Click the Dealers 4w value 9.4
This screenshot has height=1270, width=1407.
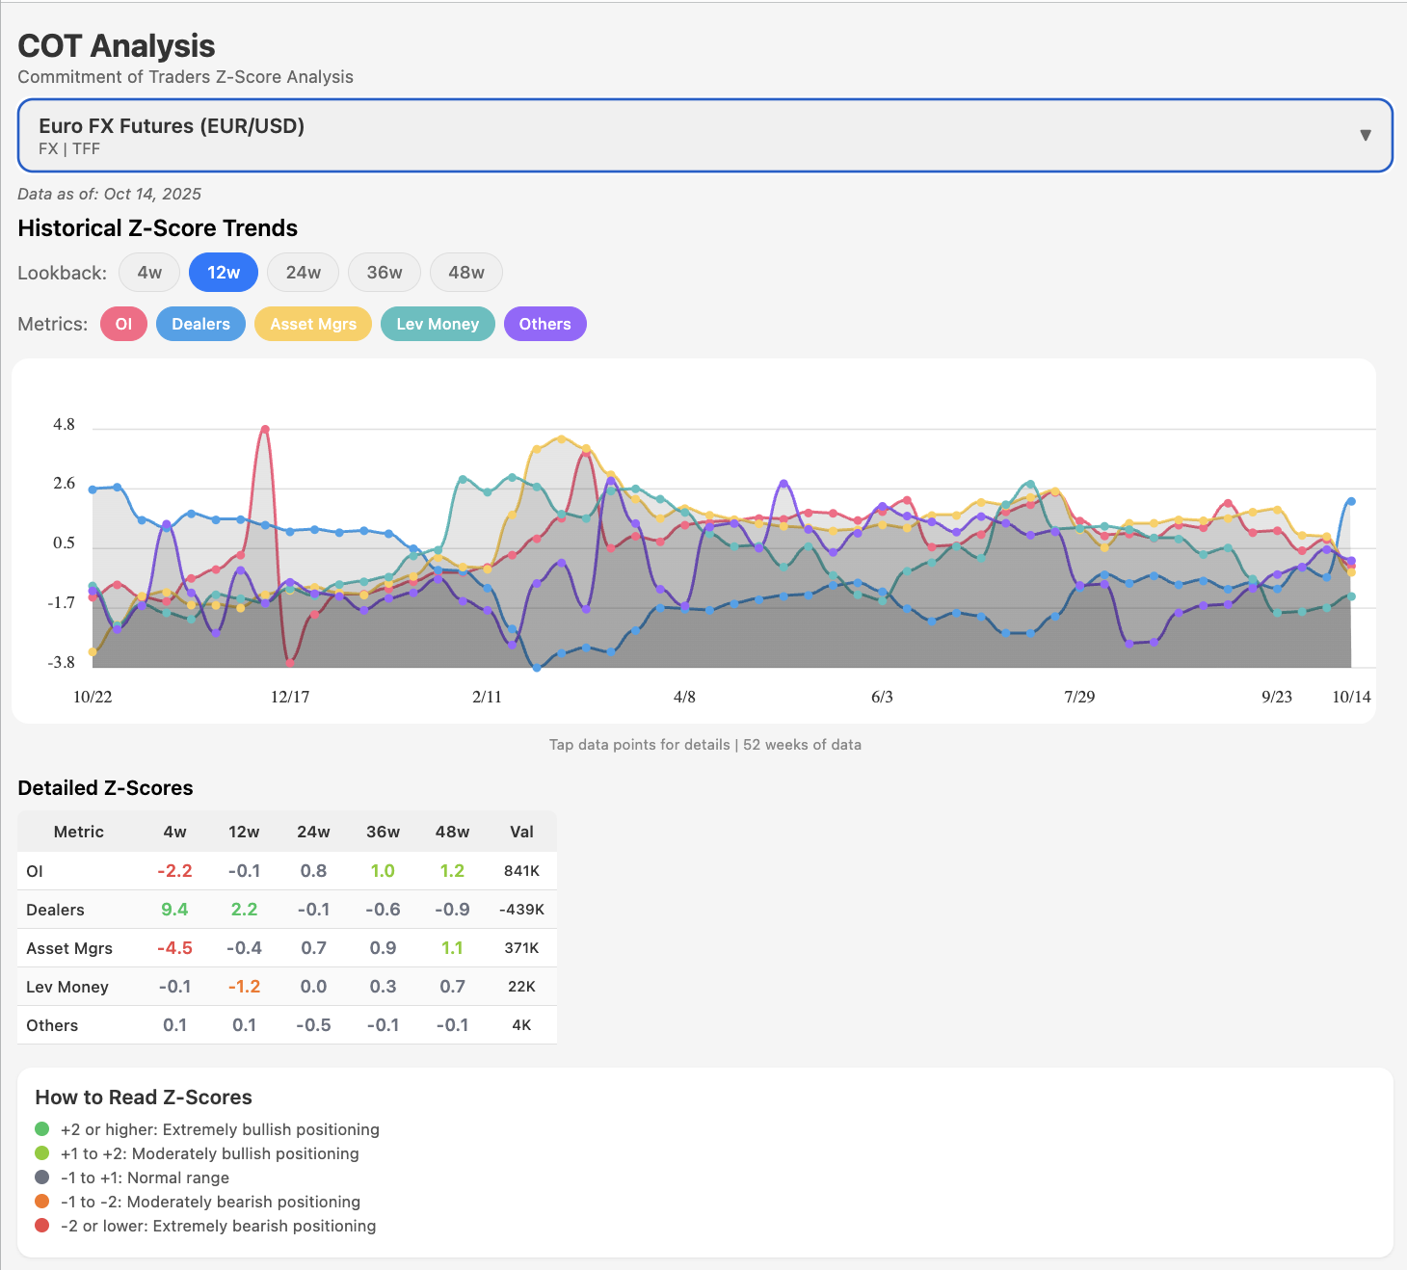[x=174, y=910]
